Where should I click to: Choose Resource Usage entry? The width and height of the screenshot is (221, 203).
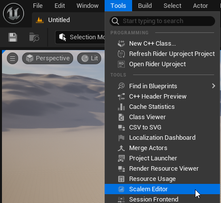coord(162,179)
